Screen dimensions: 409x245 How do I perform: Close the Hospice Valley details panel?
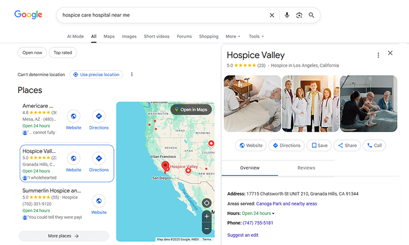[x=390, y=53]
